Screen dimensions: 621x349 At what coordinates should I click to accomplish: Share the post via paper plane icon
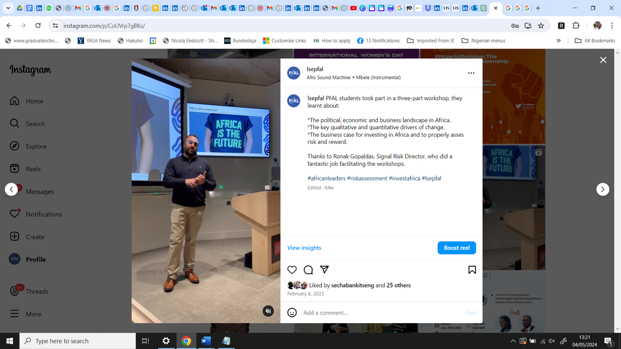[325, 270]
